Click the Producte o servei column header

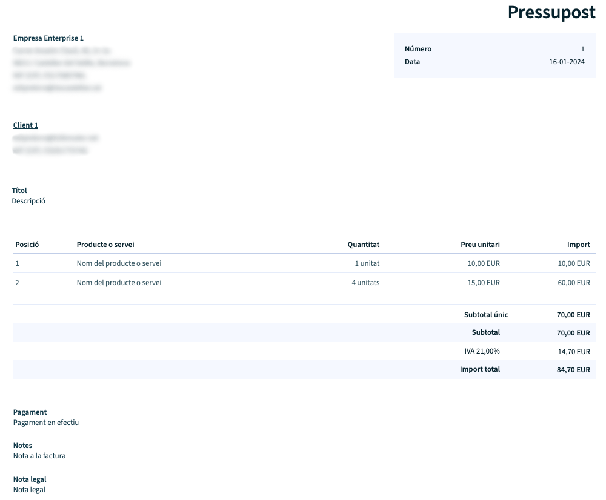(105, 244)
